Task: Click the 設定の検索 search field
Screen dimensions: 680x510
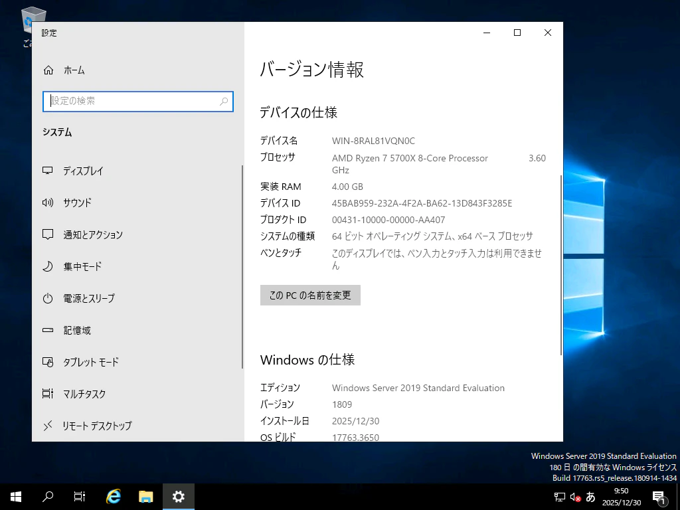Action: point(138,102)
